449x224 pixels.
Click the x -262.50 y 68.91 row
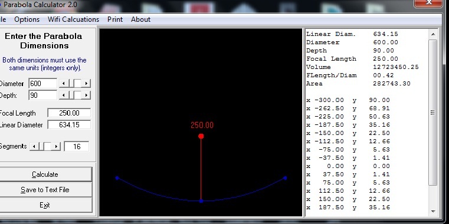point(348,108)
